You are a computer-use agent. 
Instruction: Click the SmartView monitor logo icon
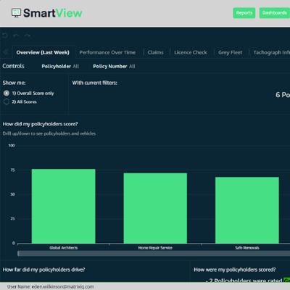[x=16, y=13]
